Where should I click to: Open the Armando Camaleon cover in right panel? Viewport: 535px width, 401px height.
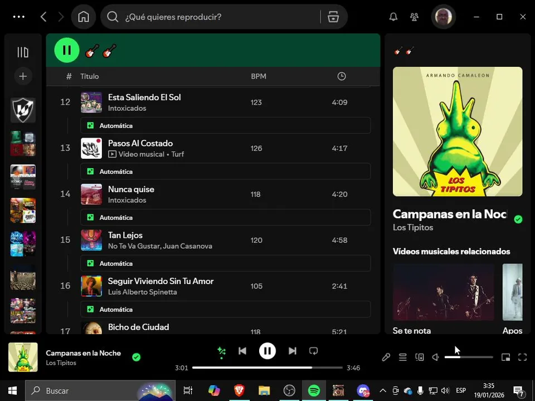click(458, 131)
